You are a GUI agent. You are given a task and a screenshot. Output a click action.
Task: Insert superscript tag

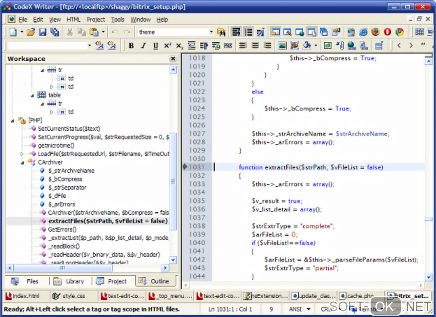(168, 46)
